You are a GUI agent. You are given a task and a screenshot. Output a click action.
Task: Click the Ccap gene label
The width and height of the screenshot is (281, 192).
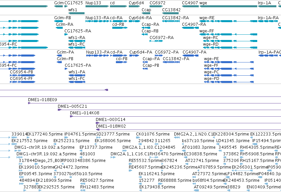[146, 10]
